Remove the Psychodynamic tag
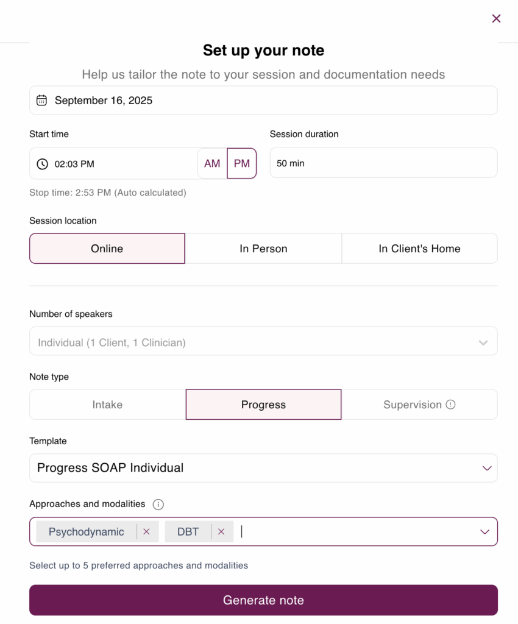The image size is (518, 624). [x=146, y=531]
